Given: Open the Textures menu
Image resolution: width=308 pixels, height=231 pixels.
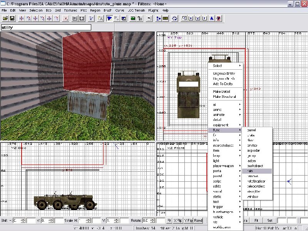Looking at the screenshot, I should point(70,10).
